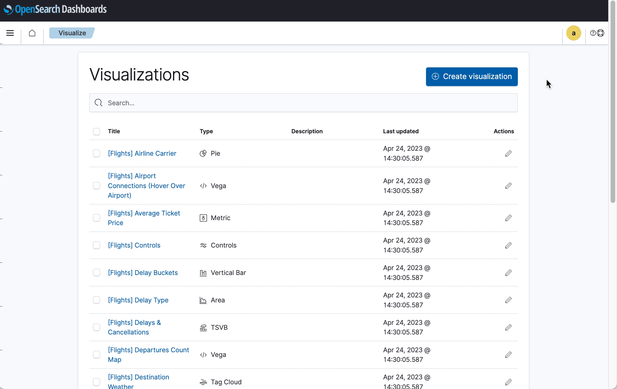Click the search input field

[303, 103]
